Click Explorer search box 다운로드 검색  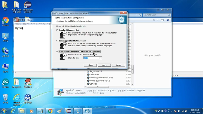pyautogui.click(x=157, y=15)
